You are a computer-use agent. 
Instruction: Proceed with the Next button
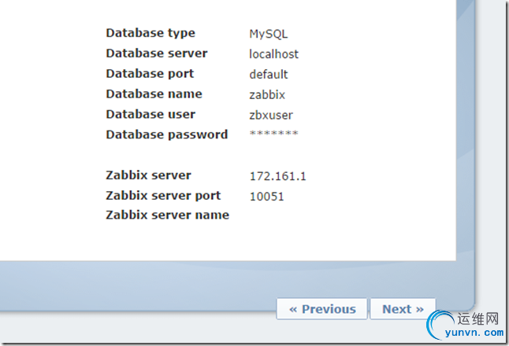pyautogui.click(x=403, y=309)
